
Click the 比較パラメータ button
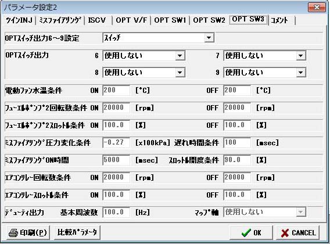[77, 232]
